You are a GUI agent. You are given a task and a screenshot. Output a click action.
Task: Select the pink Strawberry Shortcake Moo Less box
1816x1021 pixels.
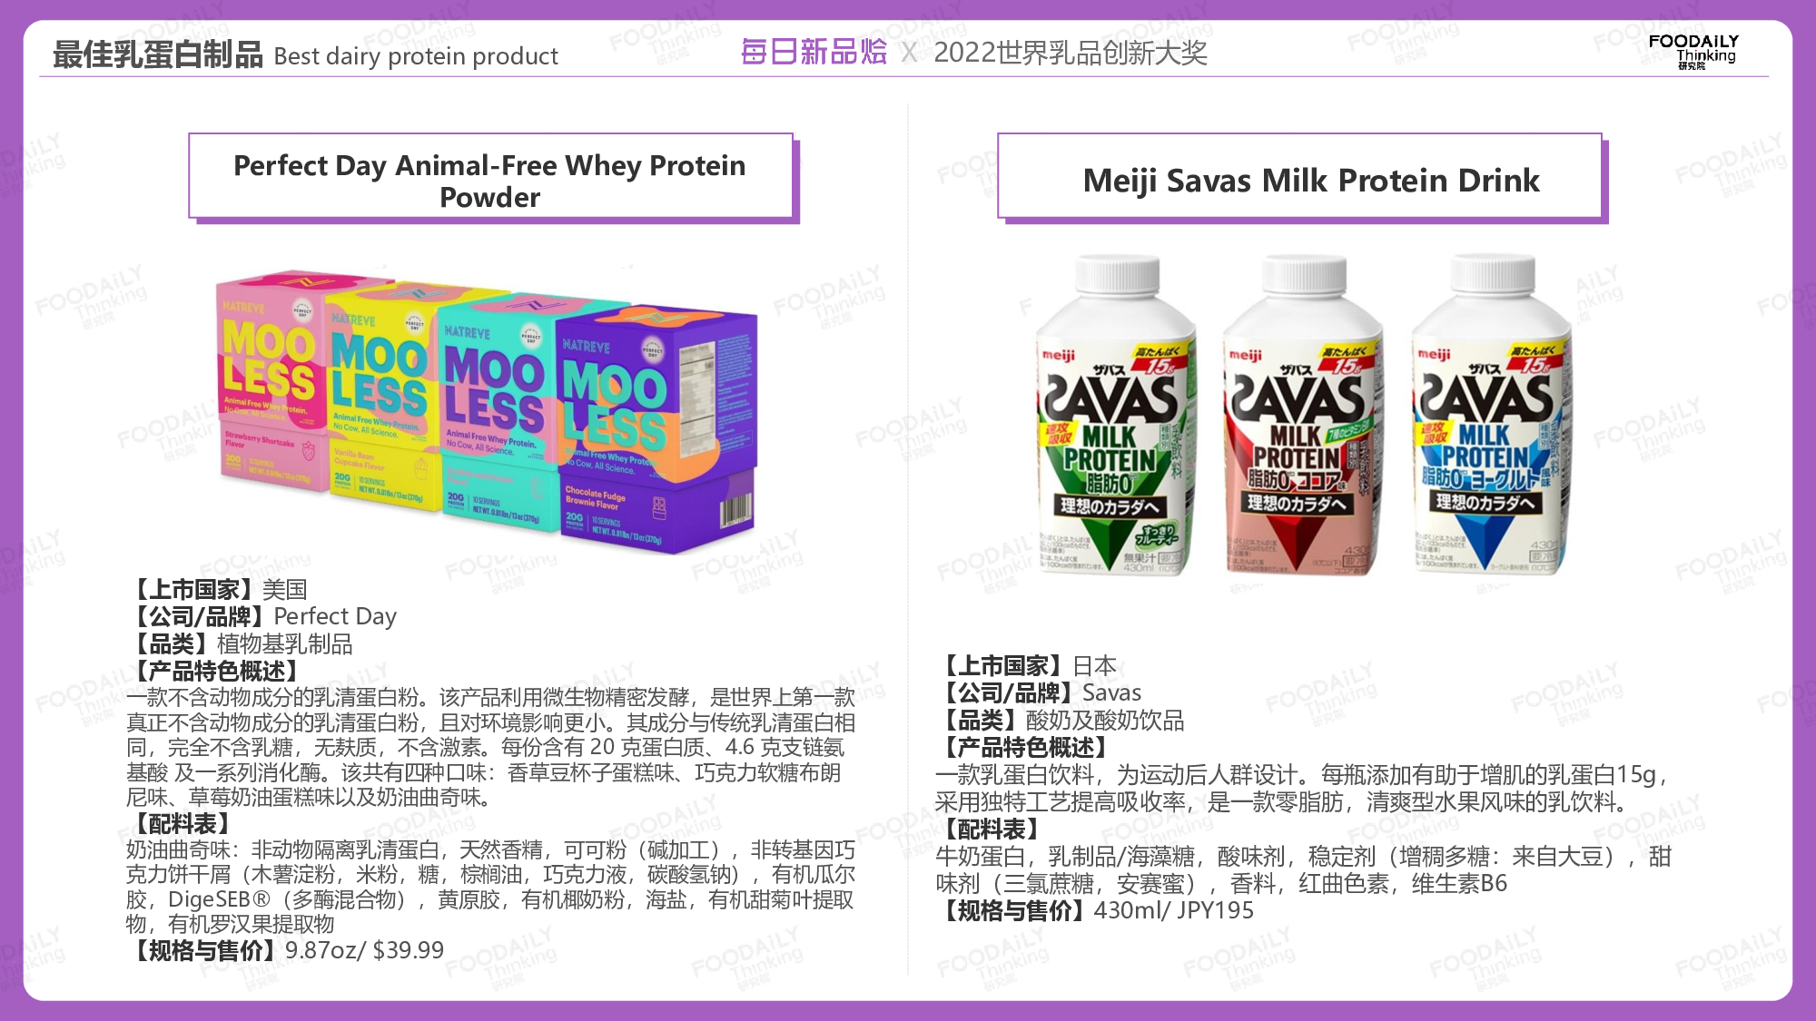[x=271, y=381]
